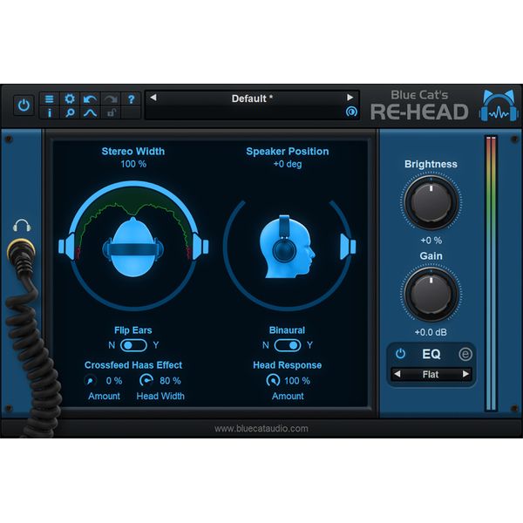This screenshot has width=523, height=523.
Task: Click the Brightness knob
Action: 431,202
